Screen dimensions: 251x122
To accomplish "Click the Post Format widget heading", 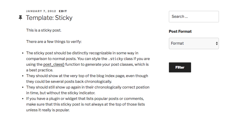I will coord(180,31).
